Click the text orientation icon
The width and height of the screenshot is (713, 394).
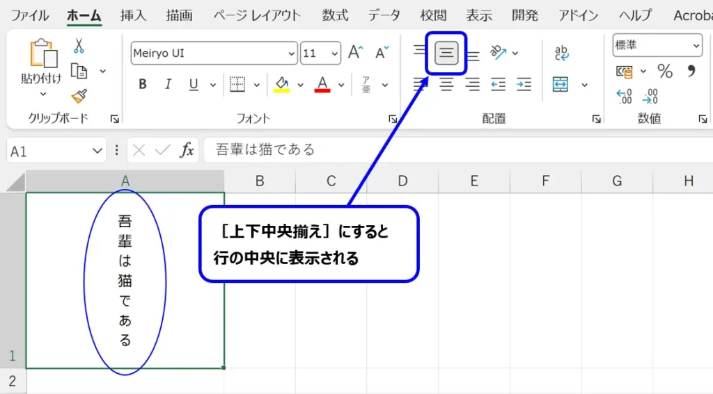point(498,53)
